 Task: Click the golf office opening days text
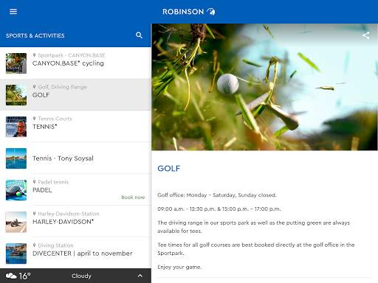click(217, 195)
